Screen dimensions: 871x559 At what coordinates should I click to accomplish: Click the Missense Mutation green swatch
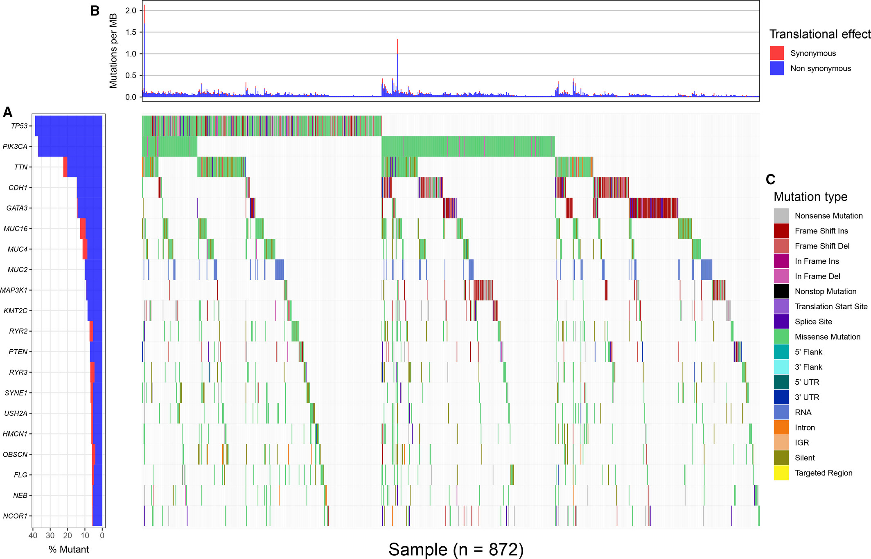781,337
